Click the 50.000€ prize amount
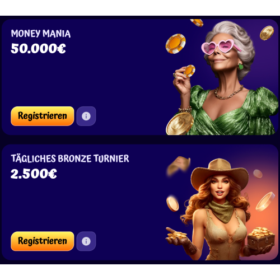This screenshot has height=280, width=280. pos(38,49)
